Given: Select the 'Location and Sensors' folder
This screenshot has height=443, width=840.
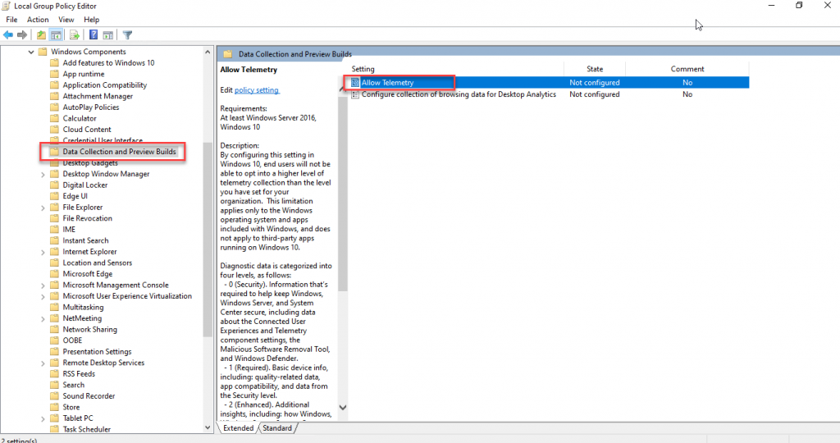Looking at the screenshot, I should pyautogui.click(x=97, y=263).
